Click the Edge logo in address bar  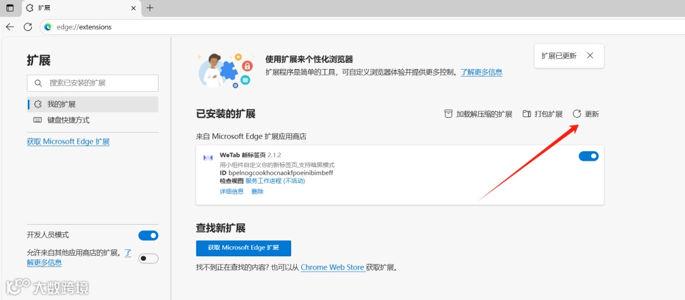tap(48, 27)
